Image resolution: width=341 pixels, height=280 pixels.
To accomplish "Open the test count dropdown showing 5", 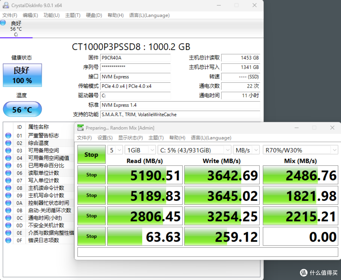I will [115, 150].
